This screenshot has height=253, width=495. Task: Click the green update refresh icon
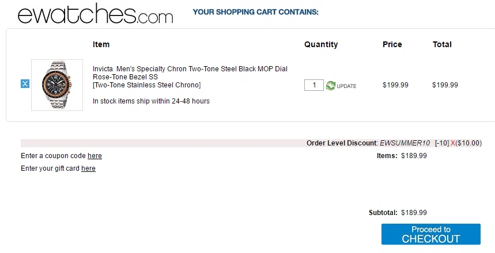[x=331, y=85]
